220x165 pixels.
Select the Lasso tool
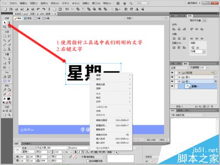[9, 36]
